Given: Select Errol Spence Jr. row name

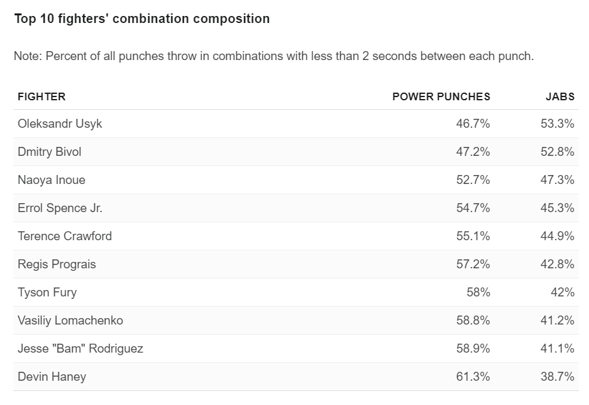Looking at the screenshot, I should [x=59, y=208].
